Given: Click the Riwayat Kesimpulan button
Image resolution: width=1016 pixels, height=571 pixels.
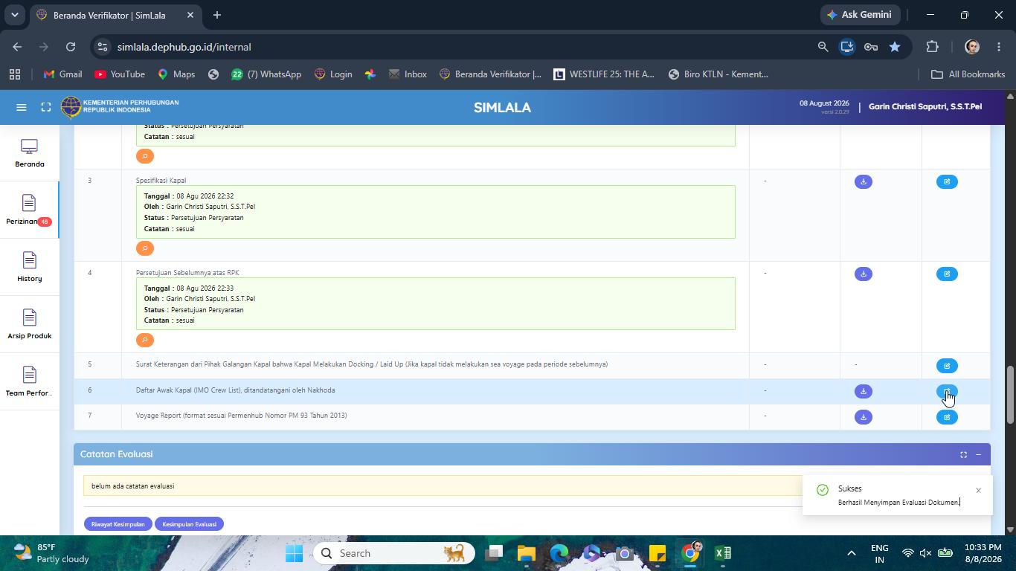Looking at the screenshot, I should coord(118,524).
